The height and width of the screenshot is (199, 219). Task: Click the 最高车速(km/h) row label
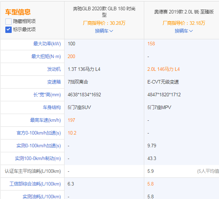[x=45, y=120]
